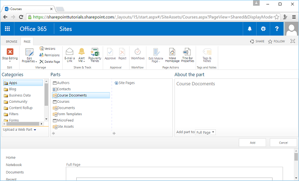
Task: Click the Make Homepage icon
Action: tap(172, 52)
